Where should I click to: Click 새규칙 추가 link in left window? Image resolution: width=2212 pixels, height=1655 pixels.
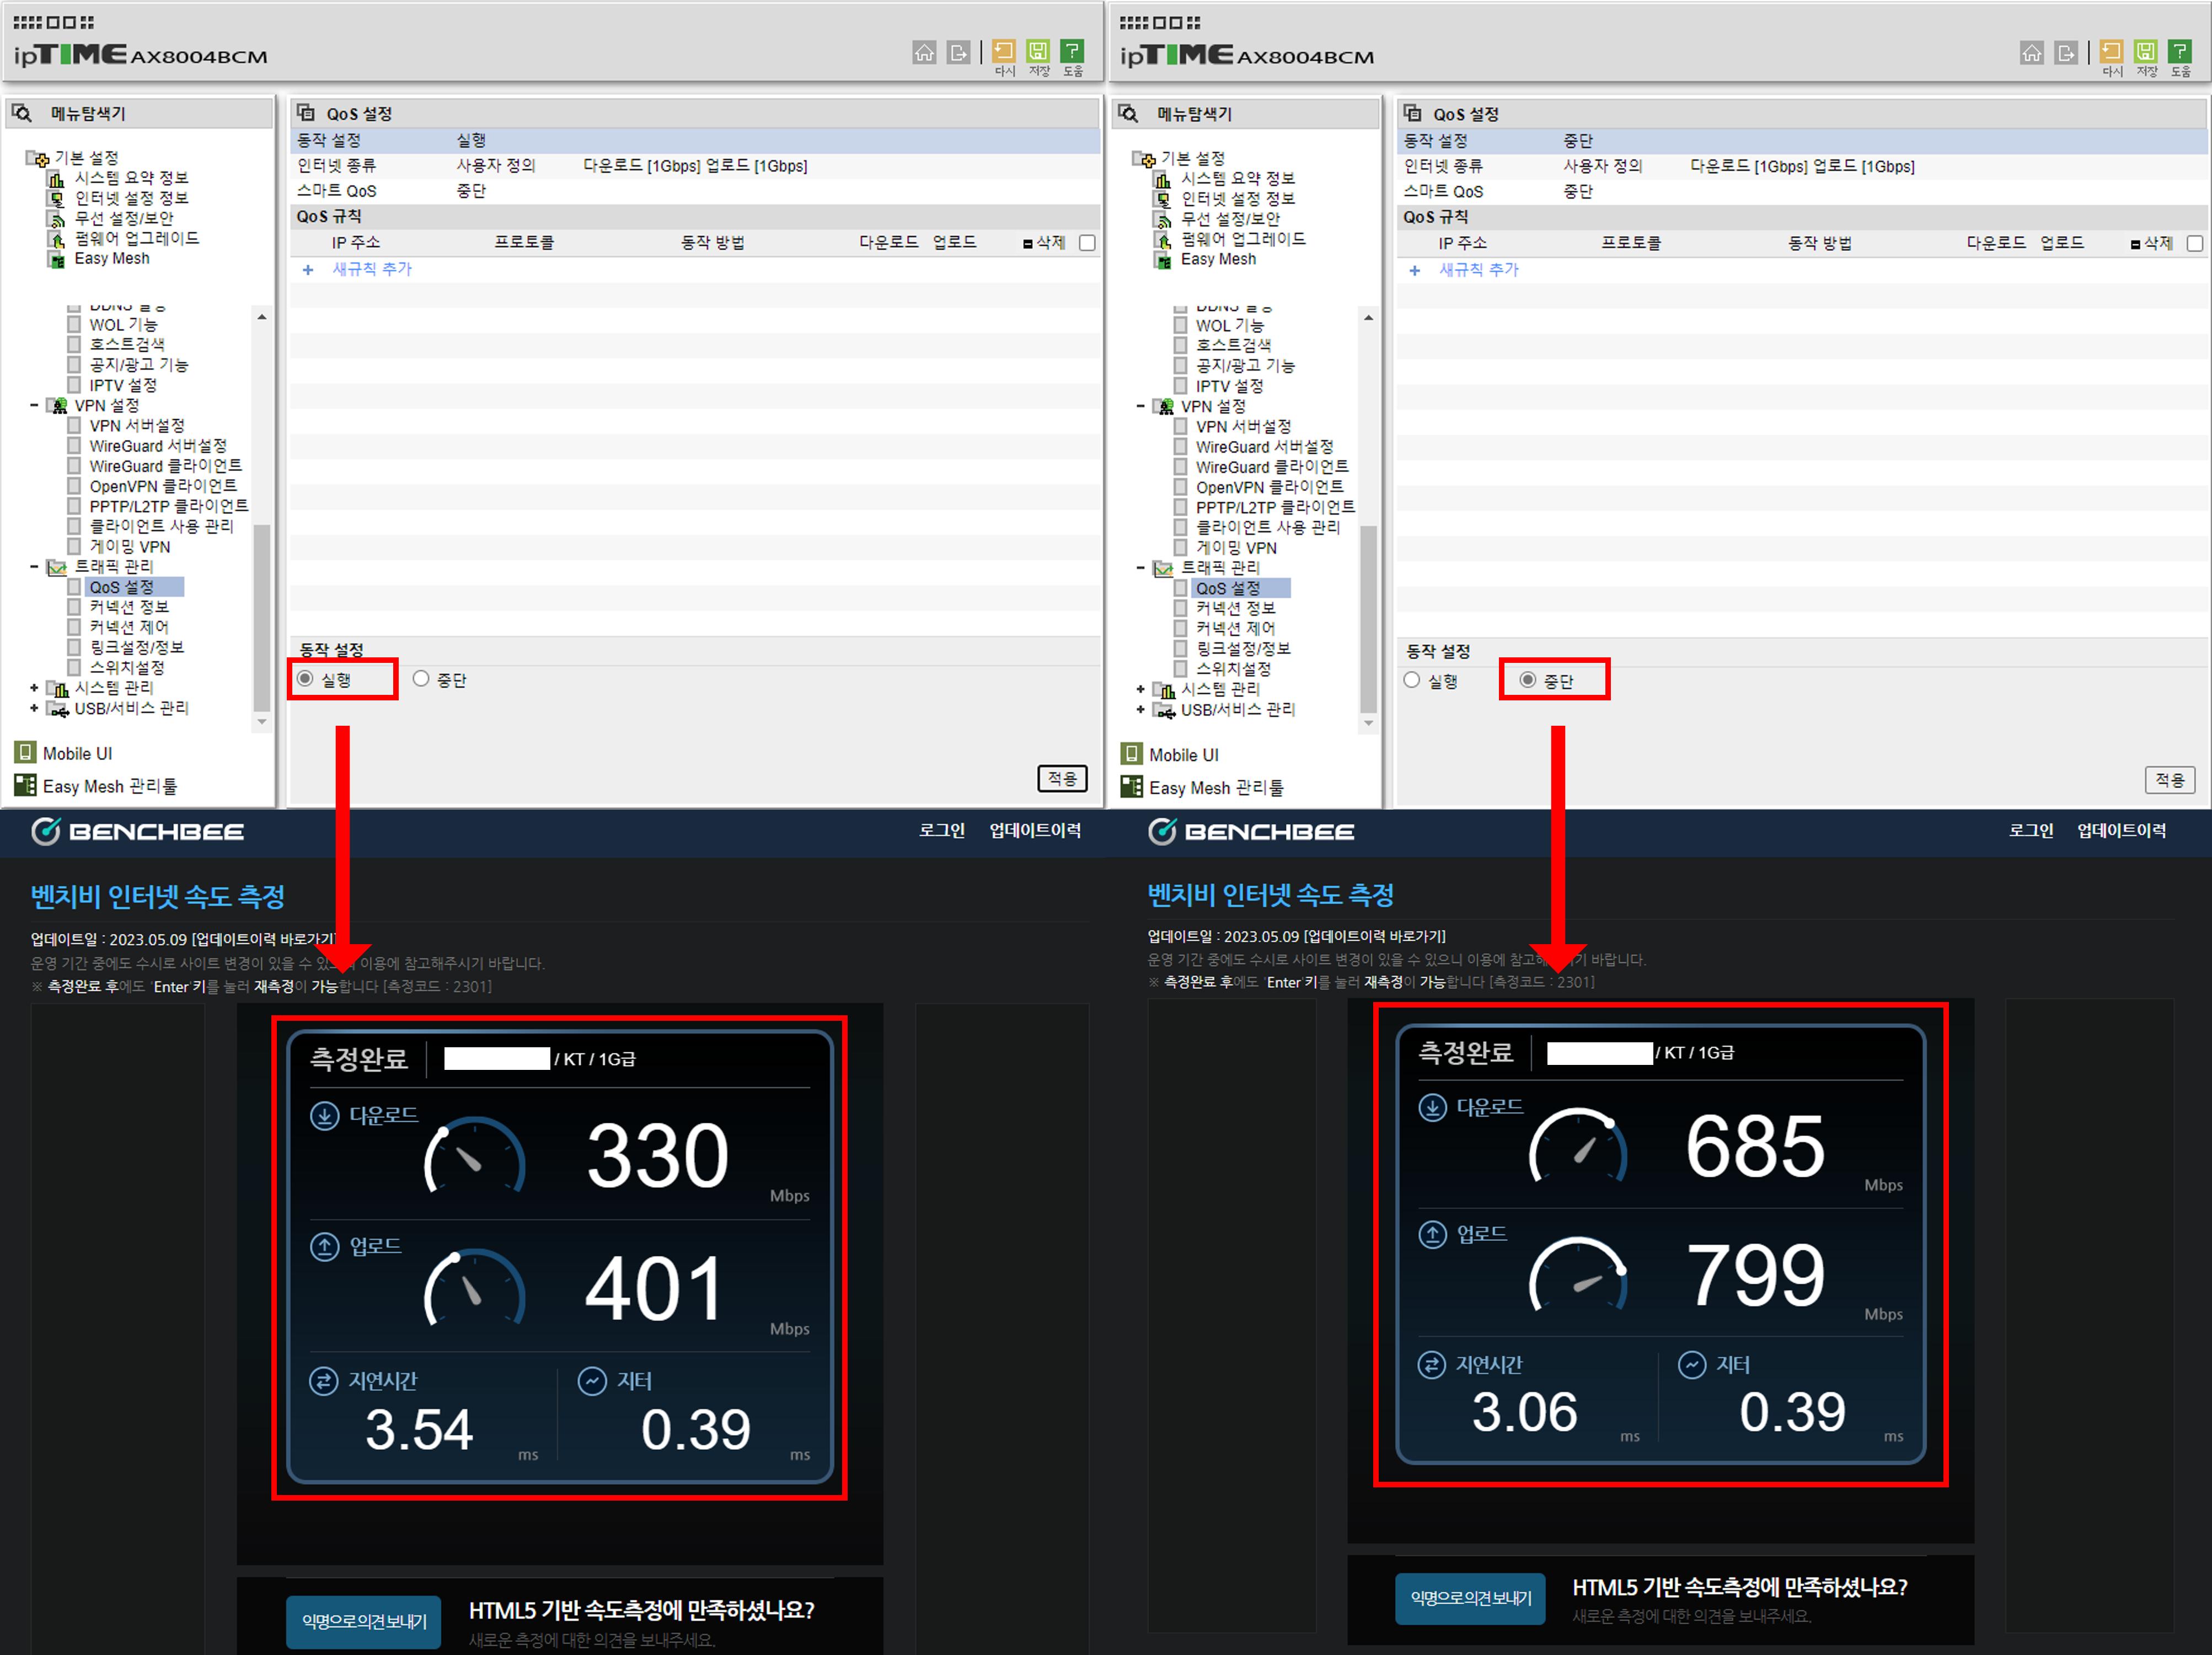[x=372, y=269]
